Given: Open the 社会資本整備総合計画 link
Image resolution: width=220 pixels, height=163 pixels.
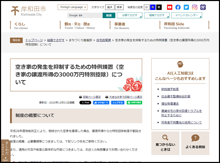Looking at the screenshot, I should (x=176, y=96).
